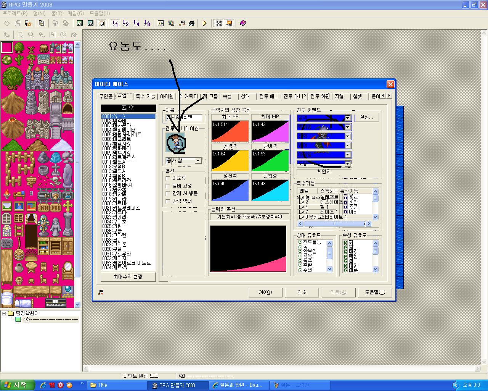Viewport: 488px width, 391px height.
Task: Set map zoom to 1/8
Action: coord(147,23)
